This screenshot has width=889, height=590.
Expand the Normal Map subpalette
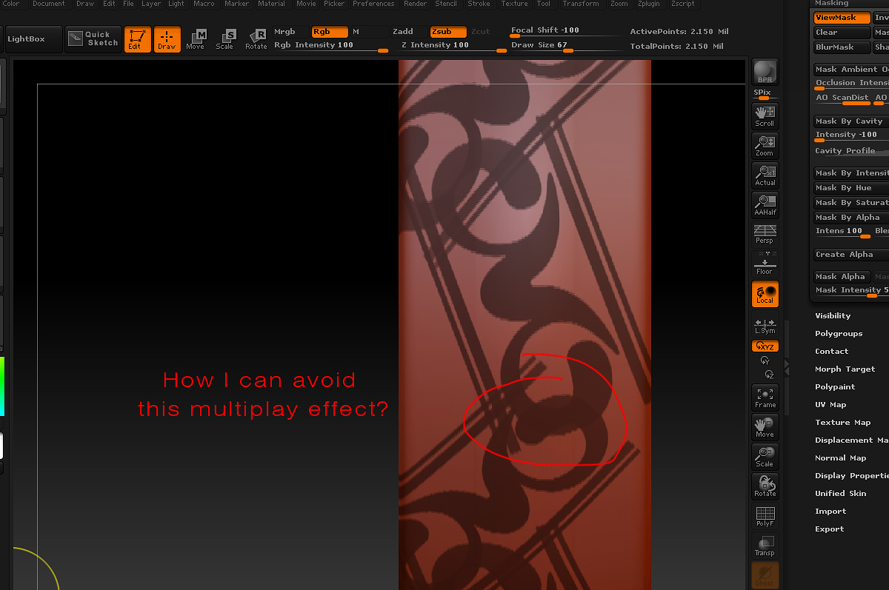pyautogui.click(x=840, y=458)
